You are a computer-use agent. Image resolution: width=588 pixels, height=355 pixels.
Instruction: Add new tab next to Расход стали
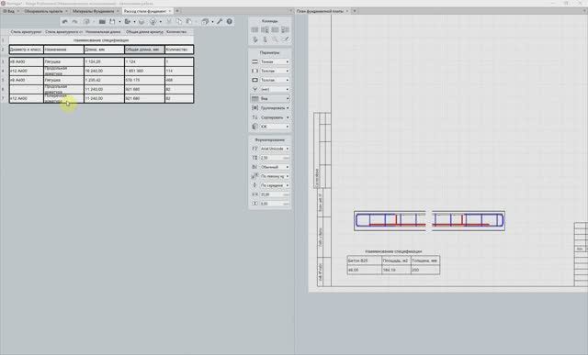177,11
